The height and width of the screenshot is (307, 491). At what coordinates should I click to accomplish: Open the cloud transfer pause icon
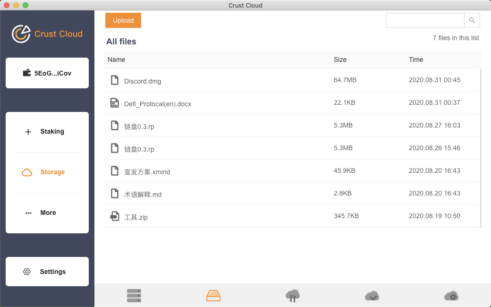click(293, 296)
